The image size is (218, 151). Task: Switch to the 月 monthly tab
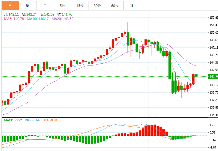[45, 6]
